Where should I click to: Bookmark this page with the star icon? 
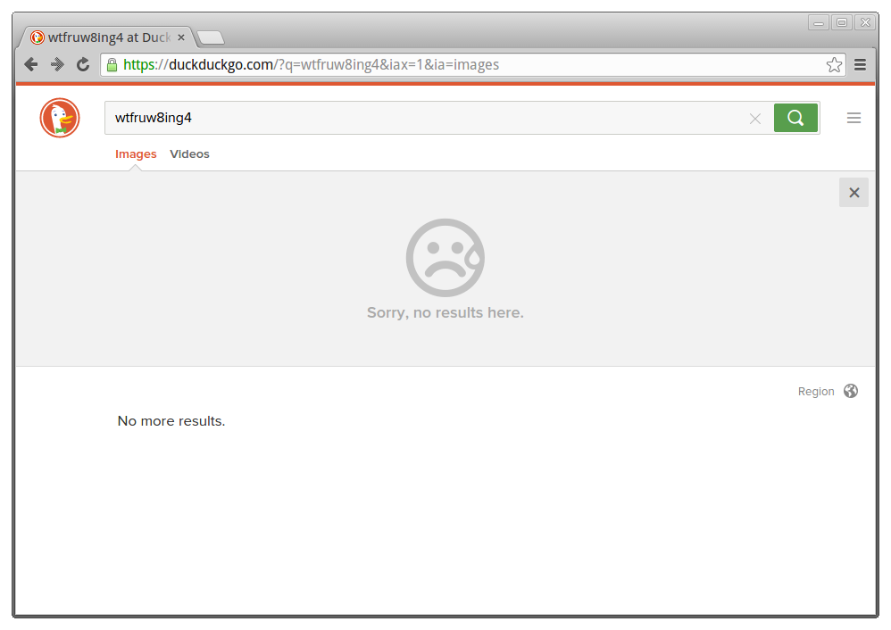tap(834, 65)
